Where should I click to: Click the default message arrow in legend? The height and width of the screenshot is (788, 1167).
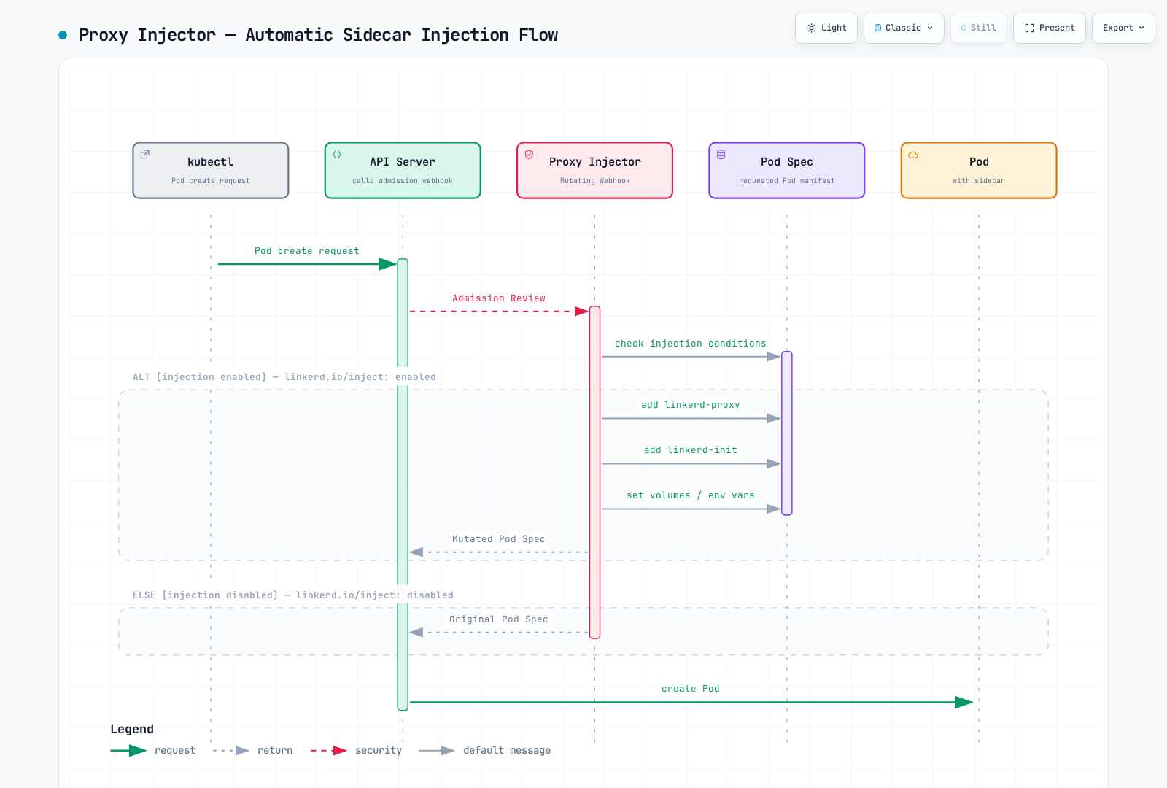click(437, 750)
